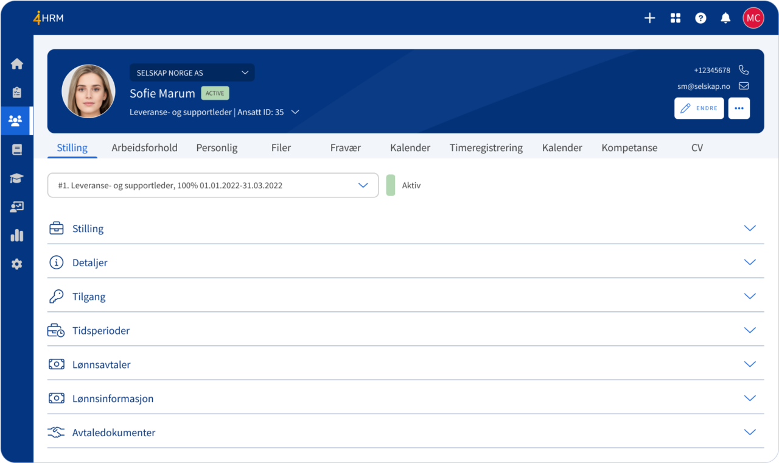Image resolution: width=779 pixels, height=463 pixels.
Task: Click the email sm@selskap.no
Action: point(704,87)
